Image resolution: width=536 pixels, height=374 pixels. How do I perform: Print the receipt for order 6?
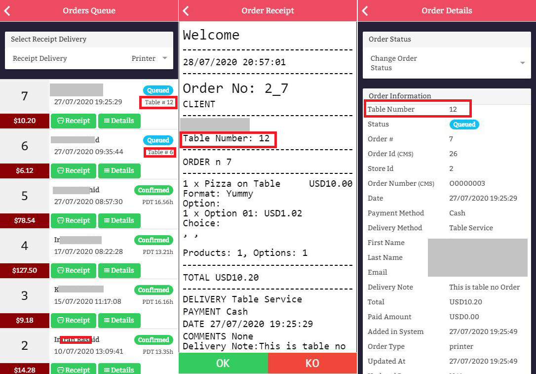(x=74, y=171)
